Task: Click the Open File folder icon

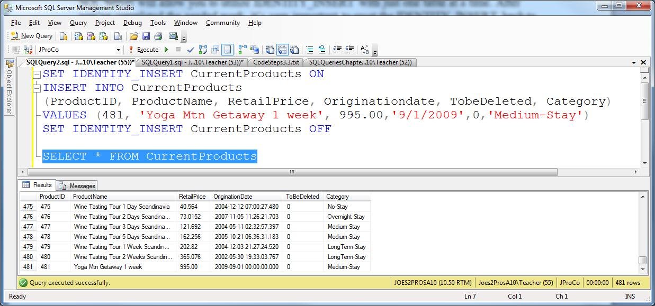Action: (x=133, y=36)
